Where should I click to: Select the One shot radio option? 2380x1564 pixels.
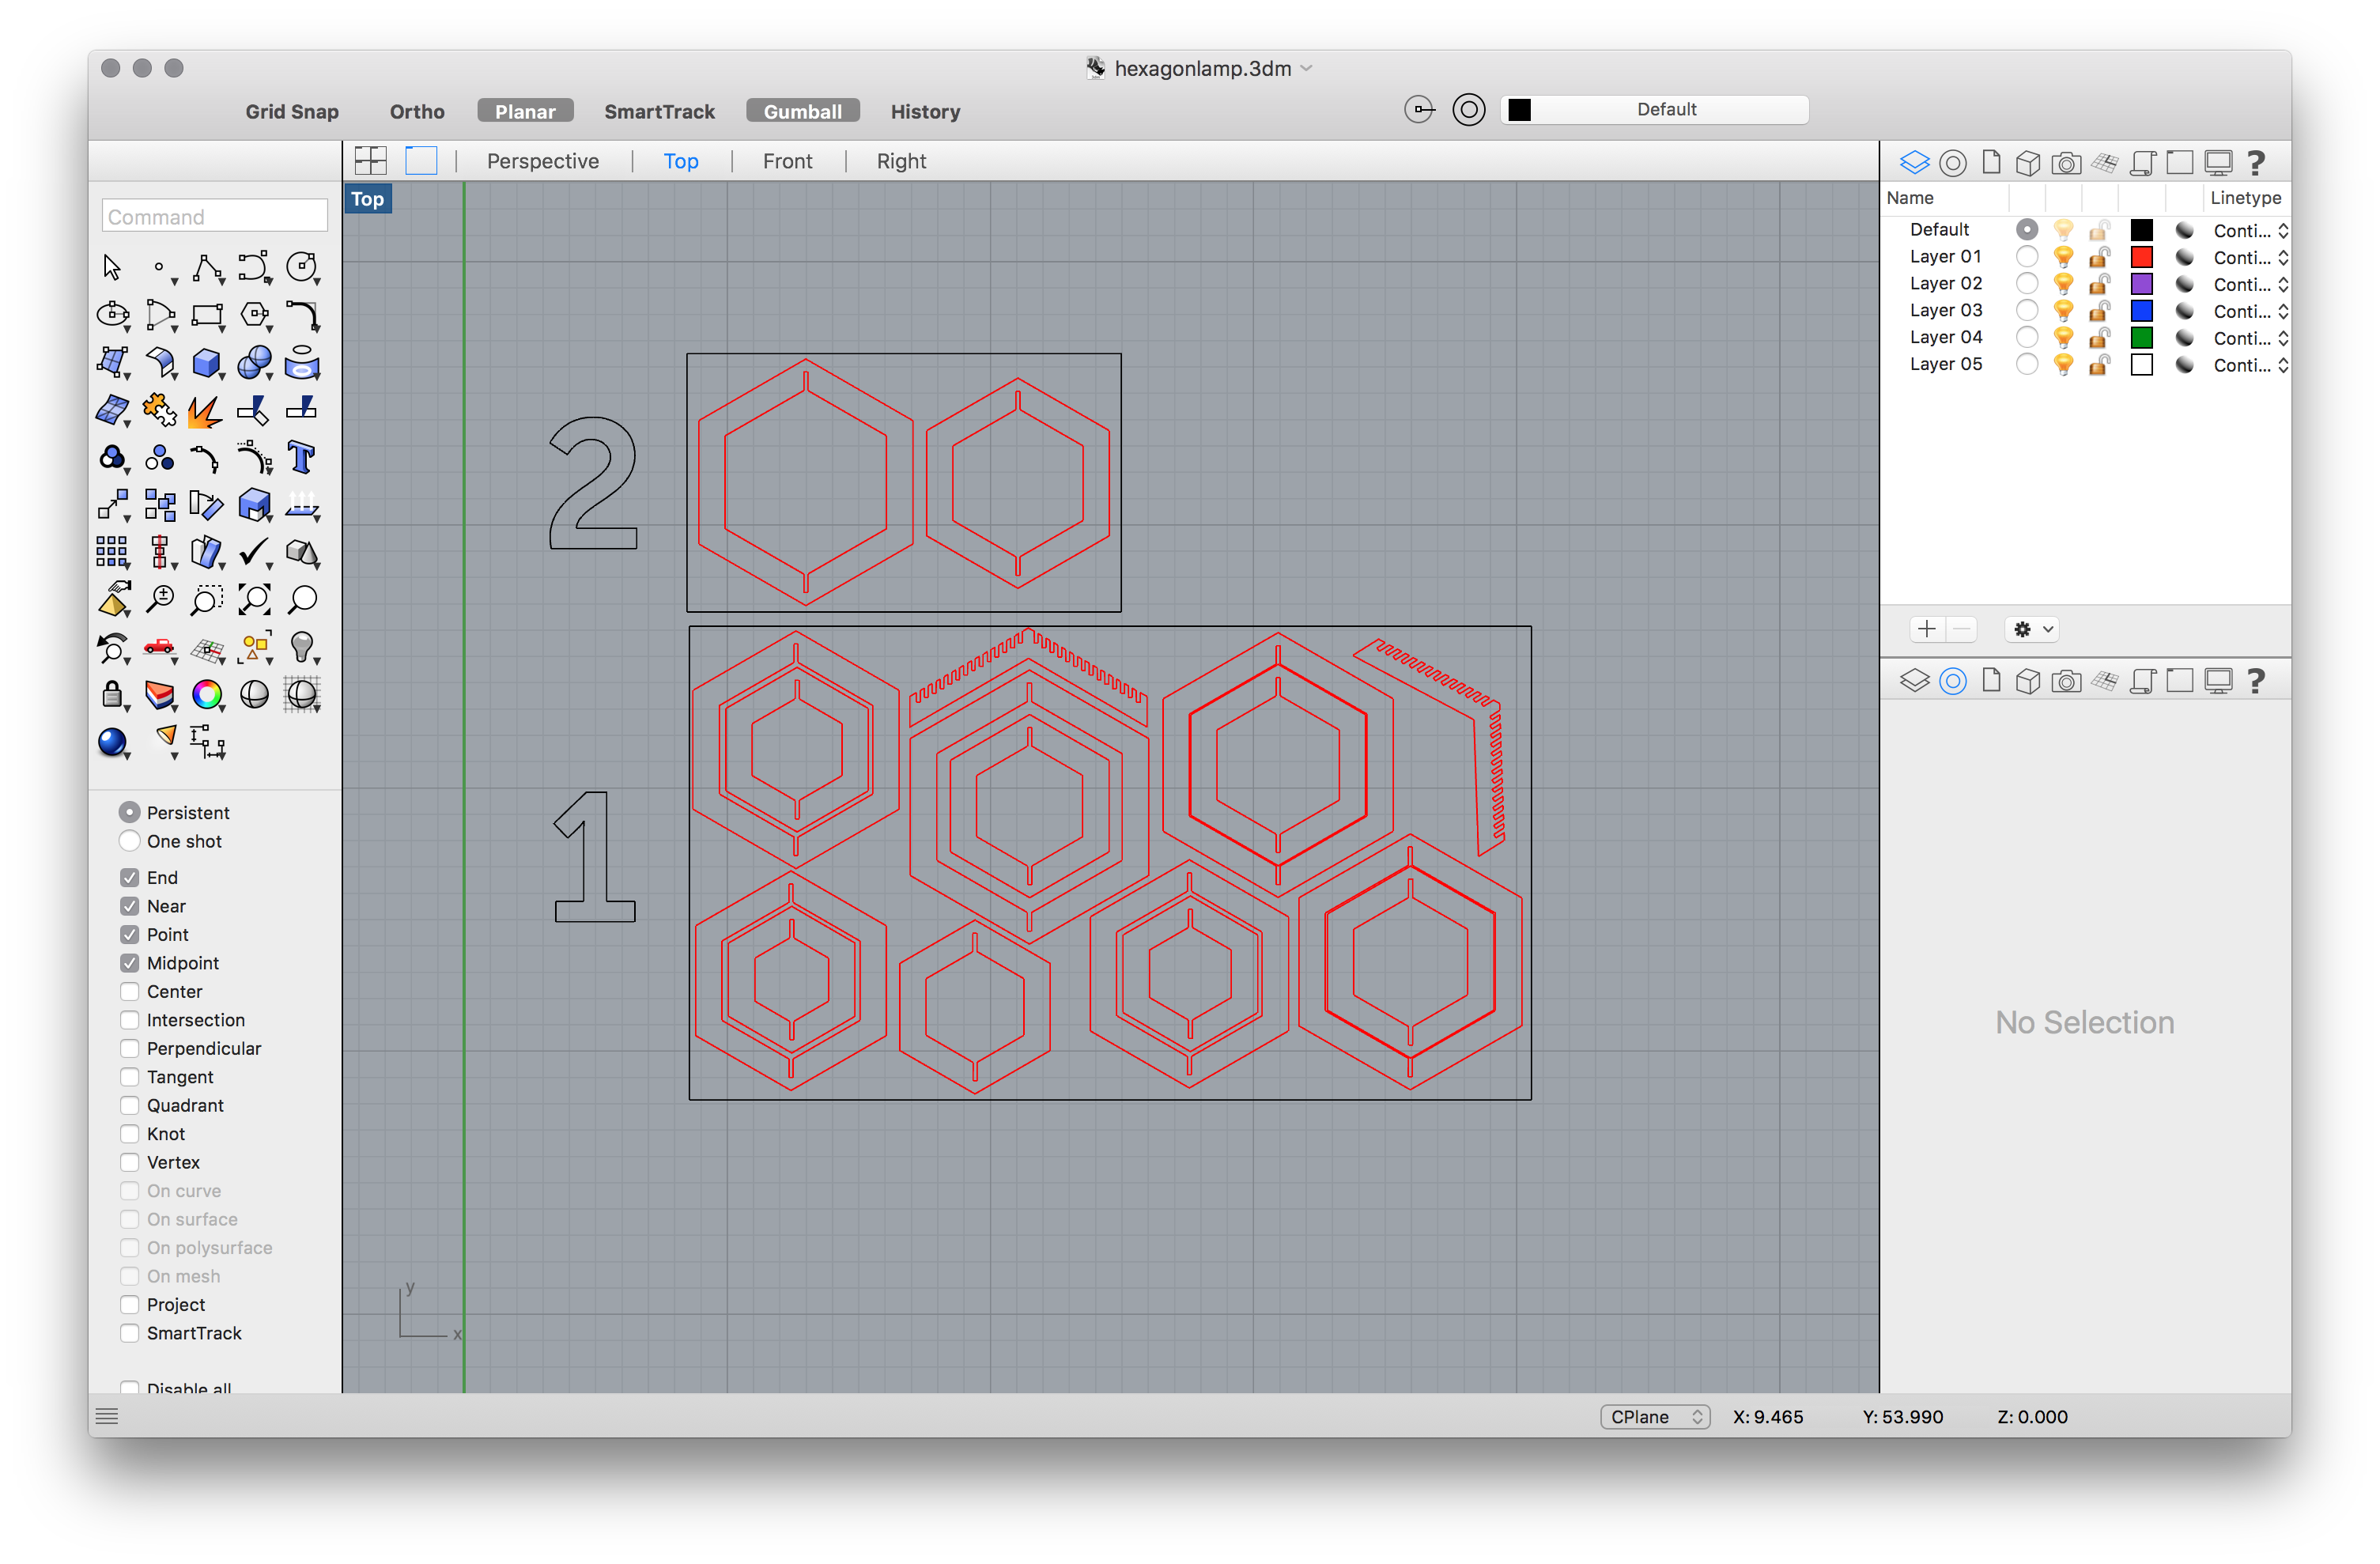click(130, 841)
